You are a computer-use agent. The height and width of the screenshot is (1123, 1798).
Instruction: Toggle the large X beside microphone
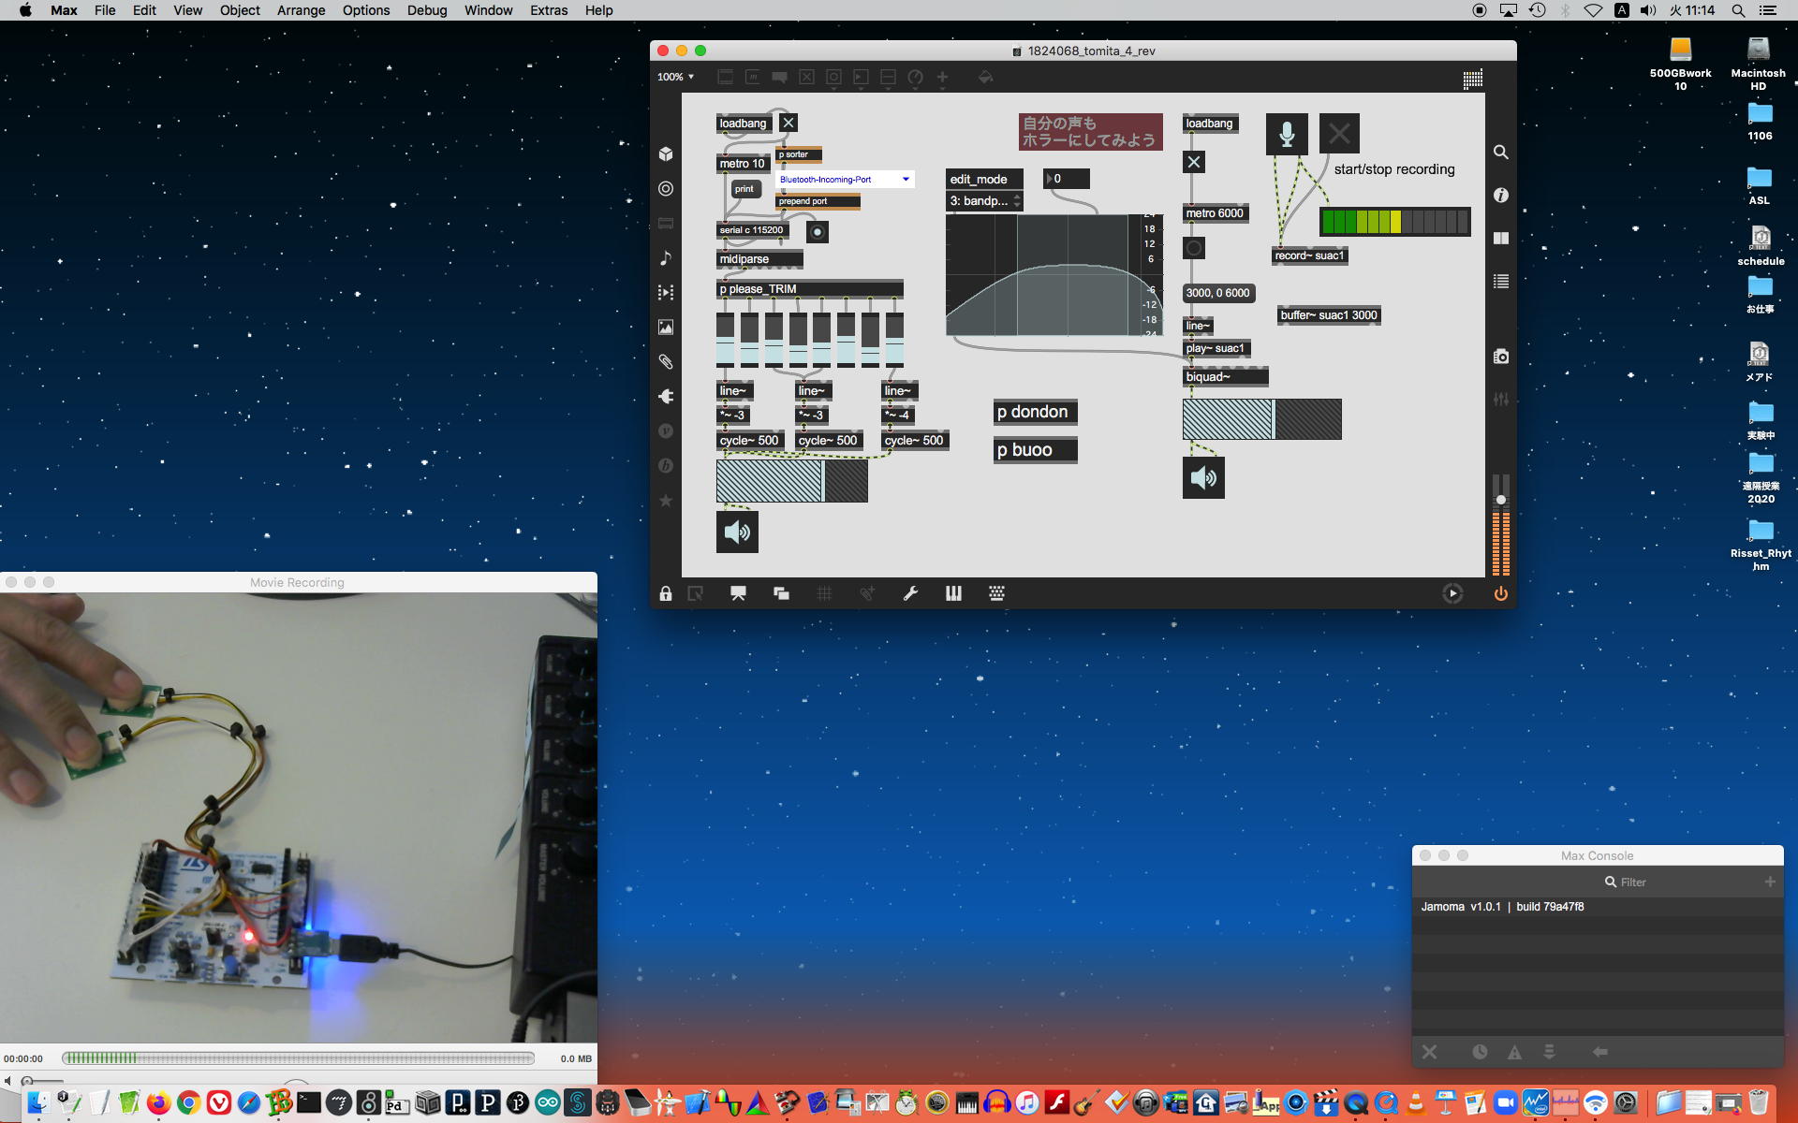coord(1339,134)
